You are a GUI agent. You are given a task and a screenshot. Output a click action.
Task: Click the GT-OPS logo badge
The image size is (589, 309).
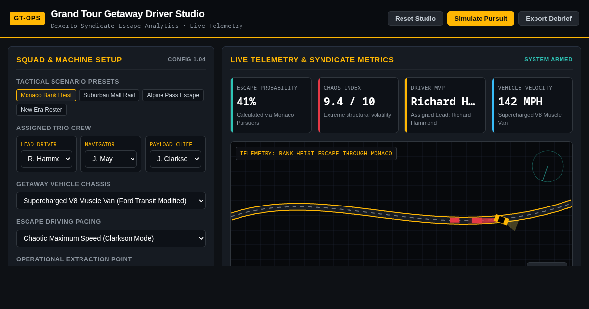pos(27,18)
